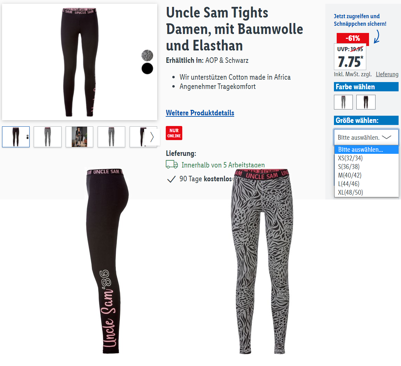Click the NUR ONLINE red badge

[x=174, y=133]
